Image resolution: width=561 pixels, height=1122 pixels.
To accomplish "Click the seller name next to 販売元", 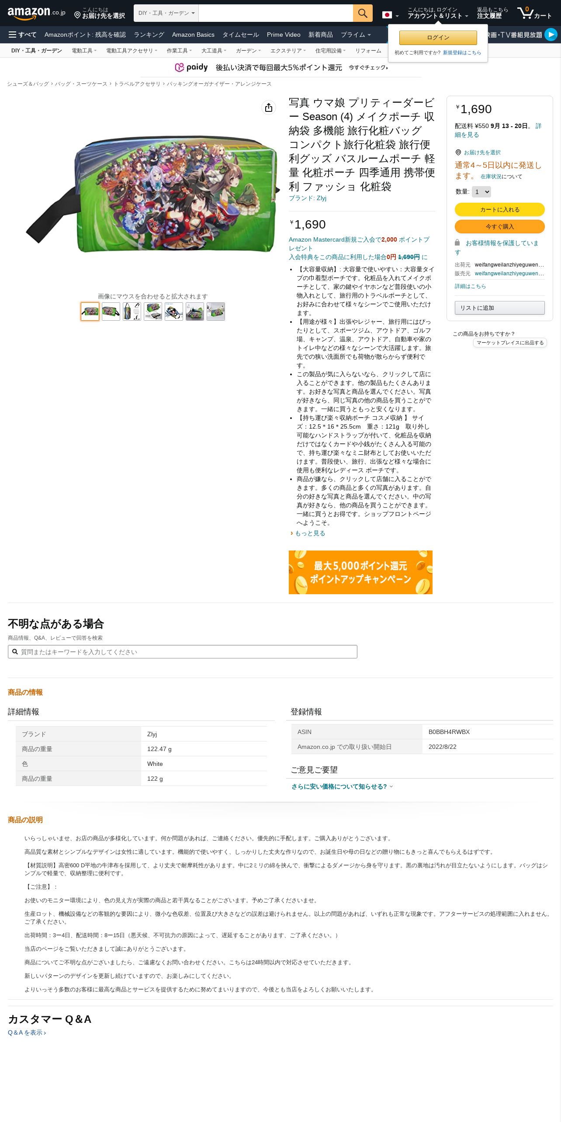I will tap(509, 274).
